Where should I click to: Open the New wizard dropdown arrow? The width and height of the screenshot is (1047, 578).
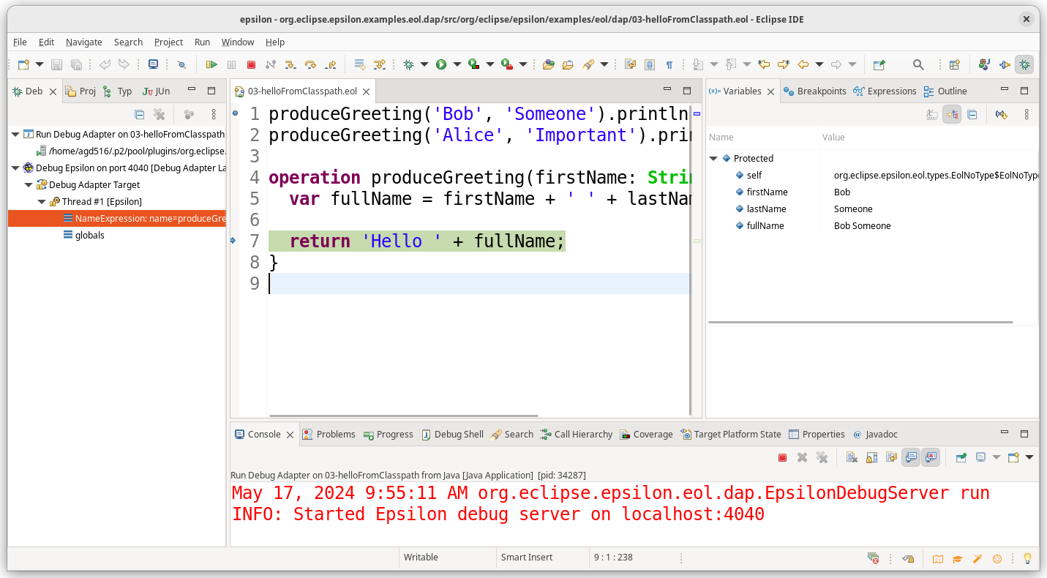point(40,64)
